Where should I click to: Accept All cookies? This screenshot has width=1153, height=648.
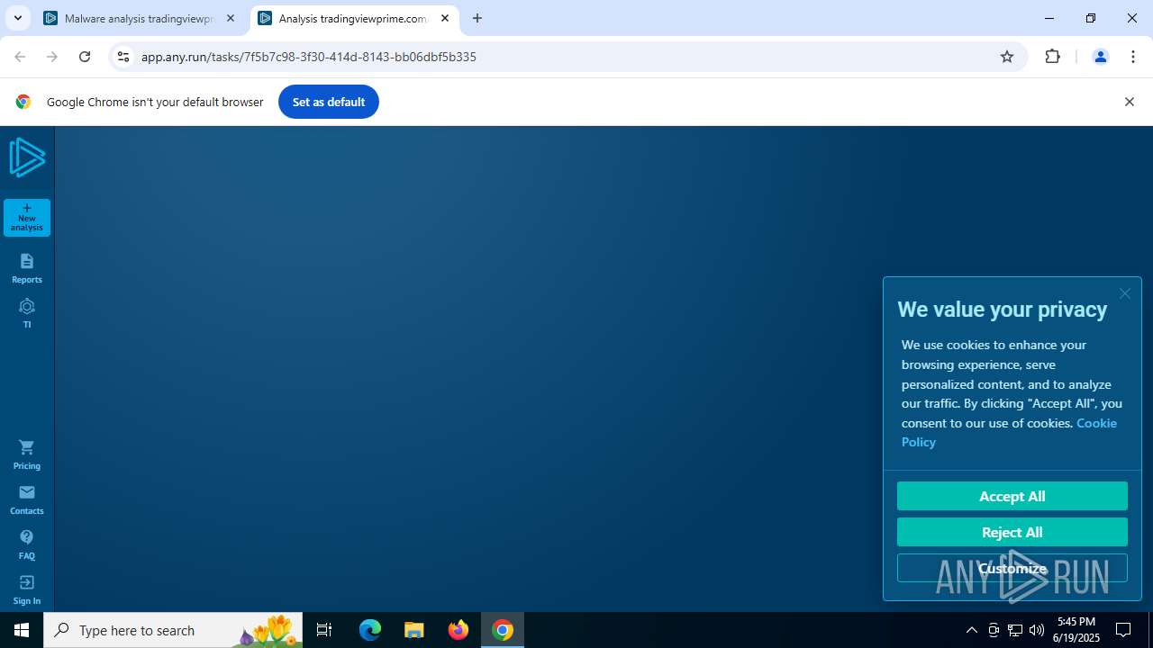point(1012,496)
